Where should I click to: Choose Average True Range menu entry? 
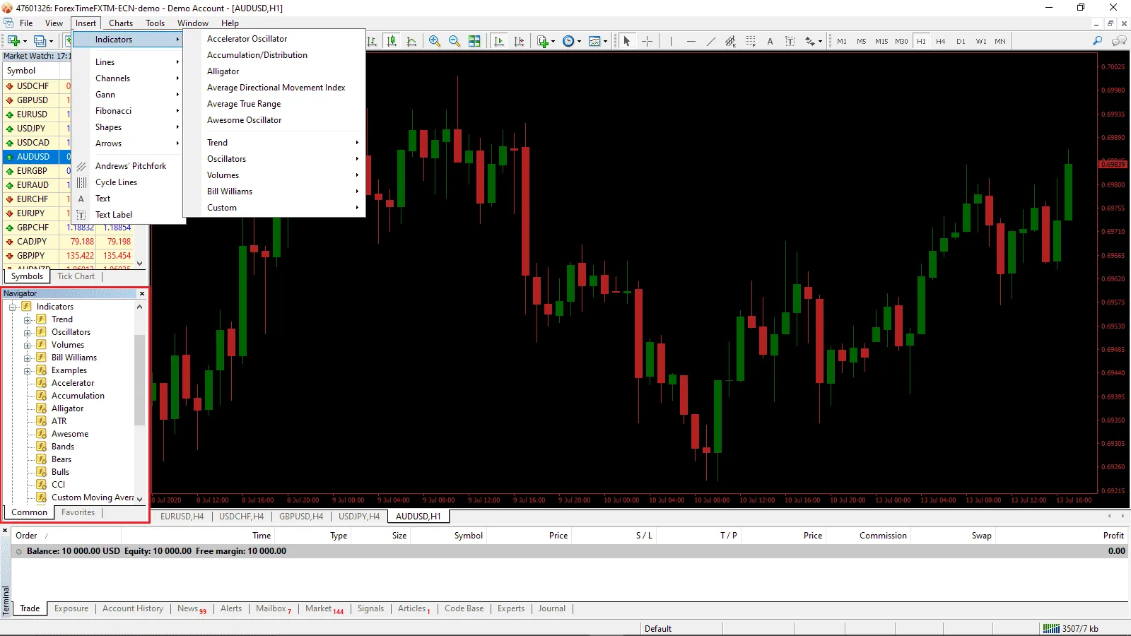(244, 104)
